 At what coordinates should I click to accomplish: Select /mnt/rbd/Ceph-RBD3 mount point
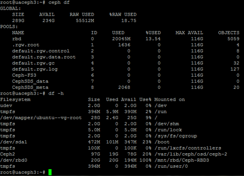click(x=182, y=160)
